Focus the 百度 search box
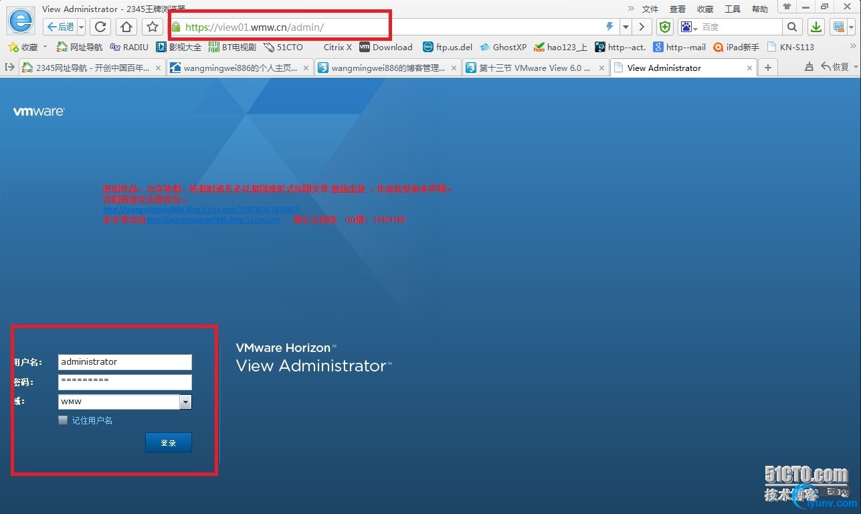The image size is (861, 514). click(x=741, y=27)
